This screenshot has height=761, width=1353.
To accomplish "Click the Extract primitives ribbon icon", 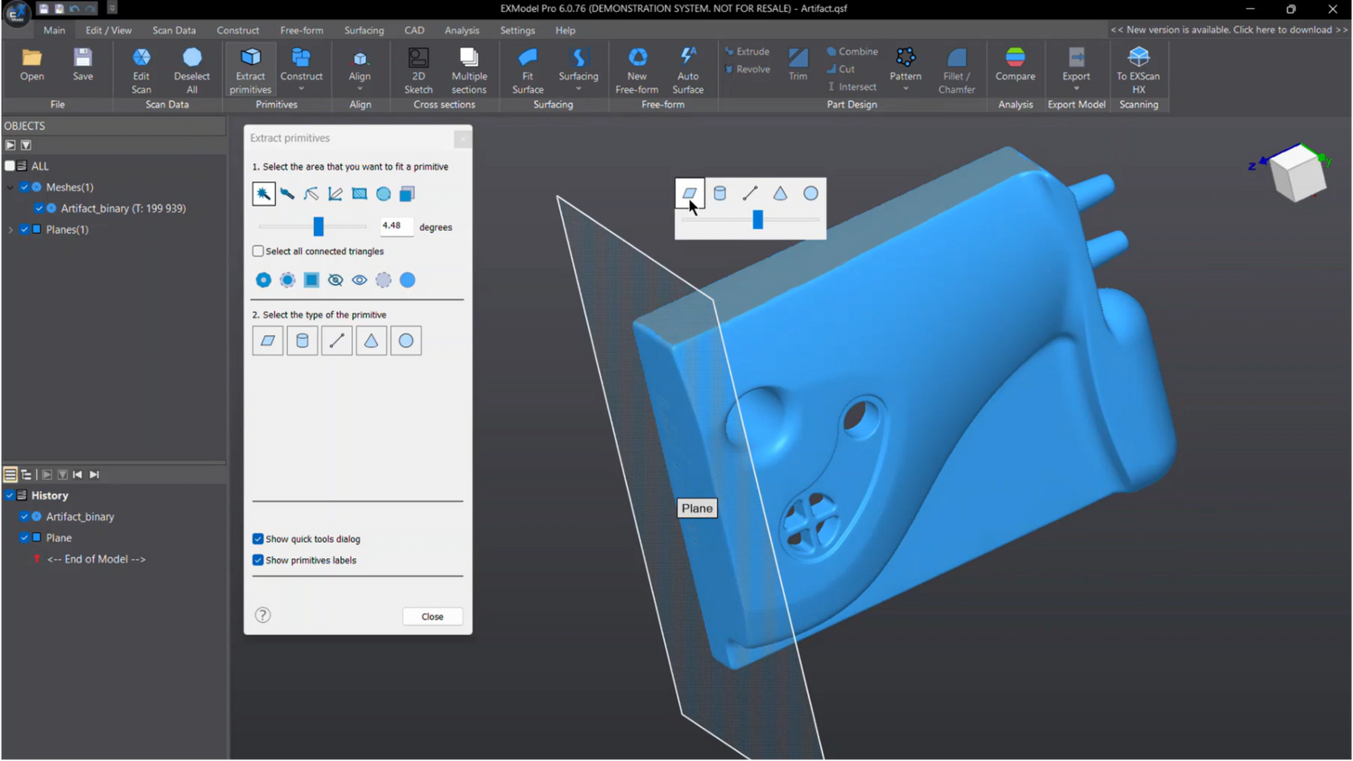I will tap(250, 69).
